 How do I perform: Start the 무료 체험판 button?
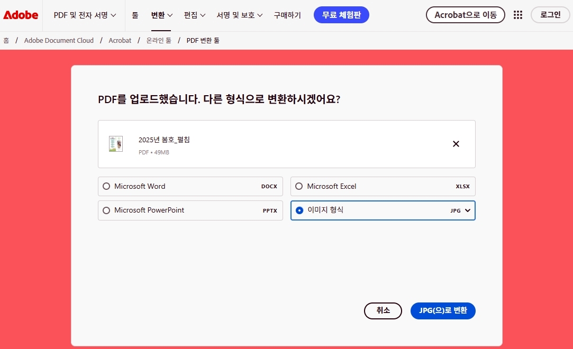click(x=341, y=15)
